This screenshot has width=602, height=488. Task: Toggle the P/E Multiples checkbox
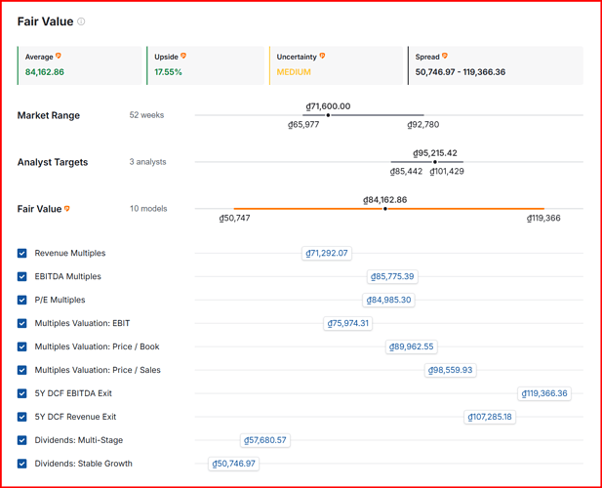tap(22, 300)
